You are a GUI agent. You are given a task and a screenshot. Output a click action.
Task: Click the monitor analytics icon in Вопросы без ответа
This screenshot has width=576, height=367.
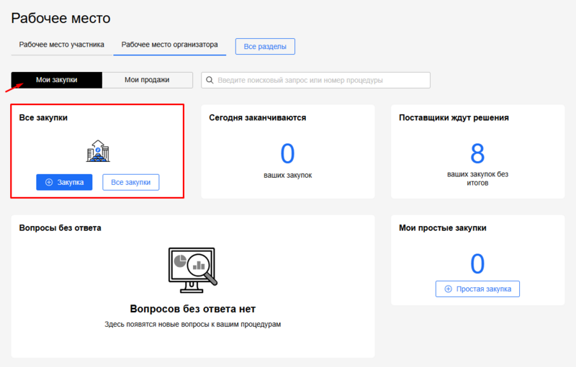(x=192, y=270)
